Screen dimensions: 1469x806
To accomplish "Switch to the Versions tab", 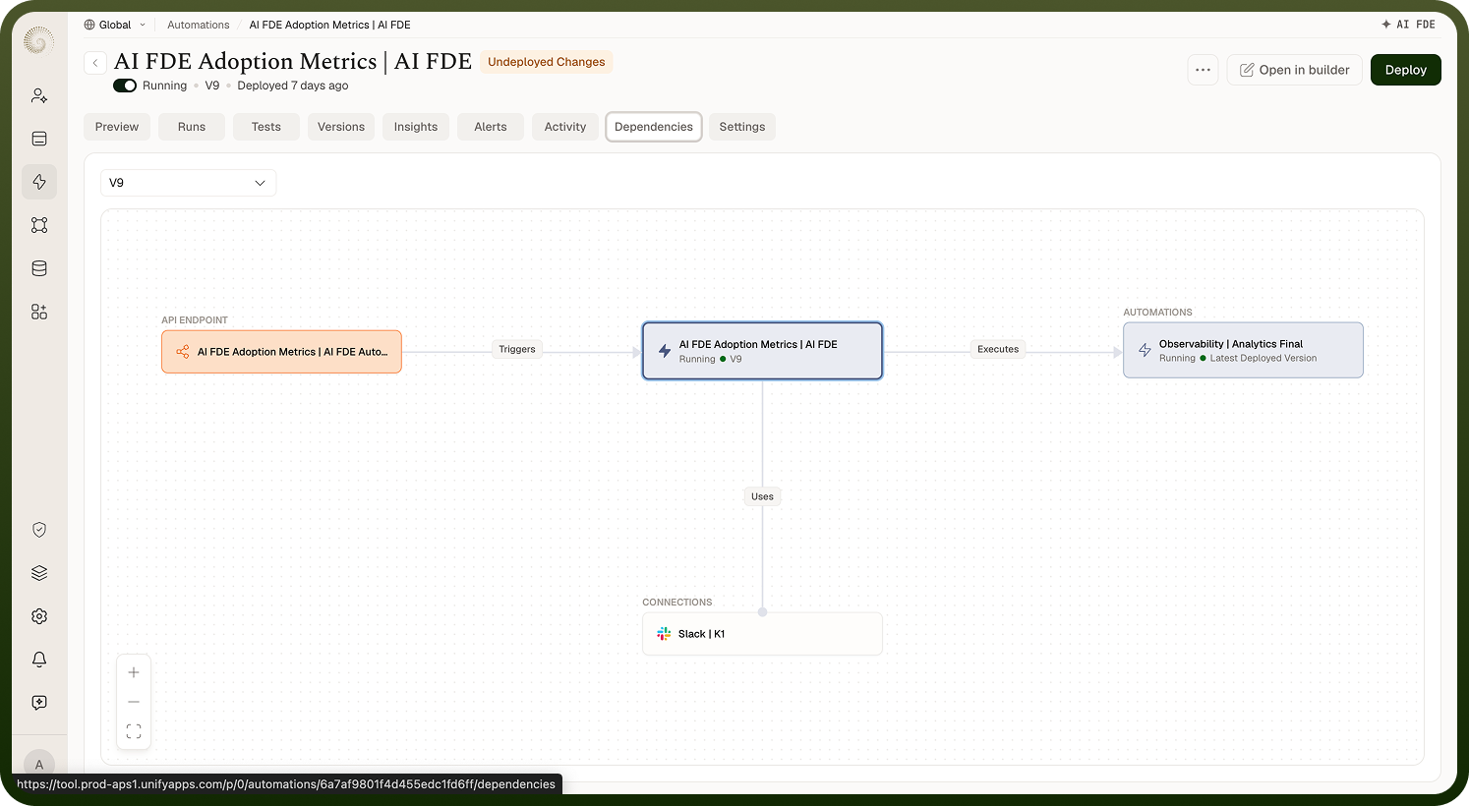I will click(341, 127).
